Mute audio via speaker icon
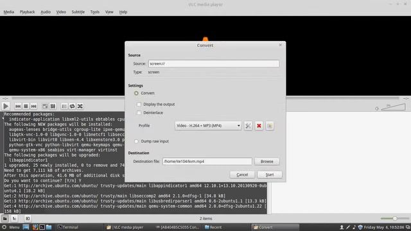This screenshot has width=411, height=231. pyautogui.click(x=377, y=108)
